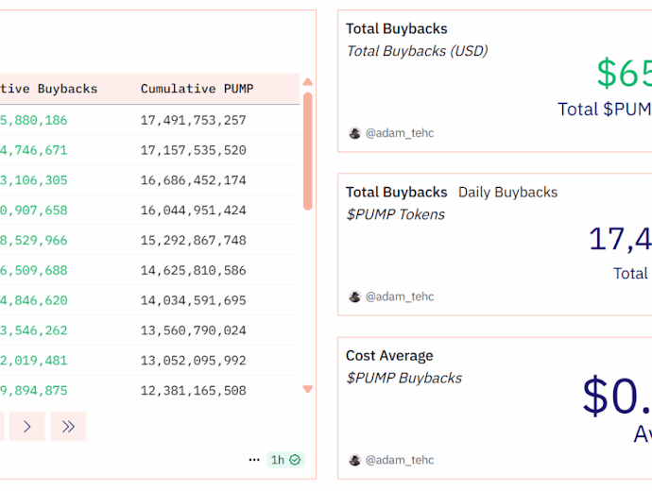
Task: Click green value ending 8,529,966
Action: [34, 240]
